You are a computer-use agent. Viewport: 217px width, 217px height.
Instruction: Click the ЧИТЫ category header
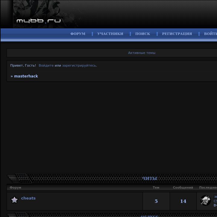point(149,178)
